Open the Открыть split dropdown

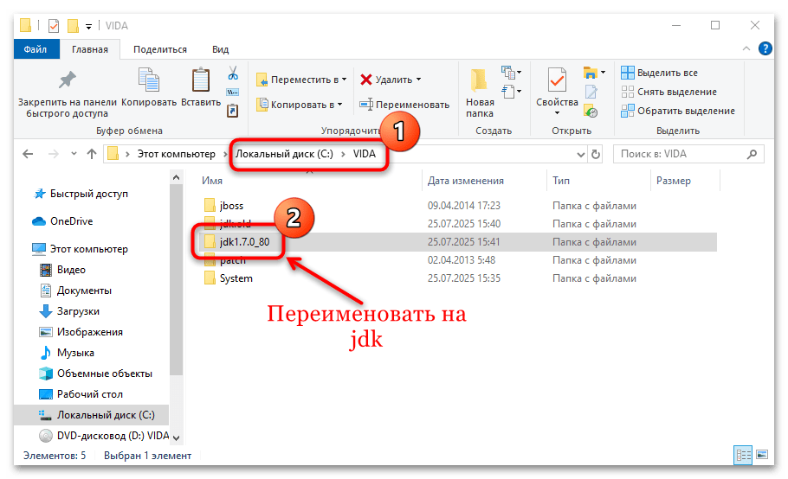point(595,73)
